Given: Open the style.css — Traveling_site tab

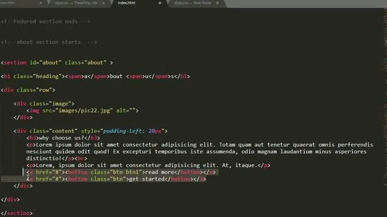Looking at the screenshot, I should point(76,3).
